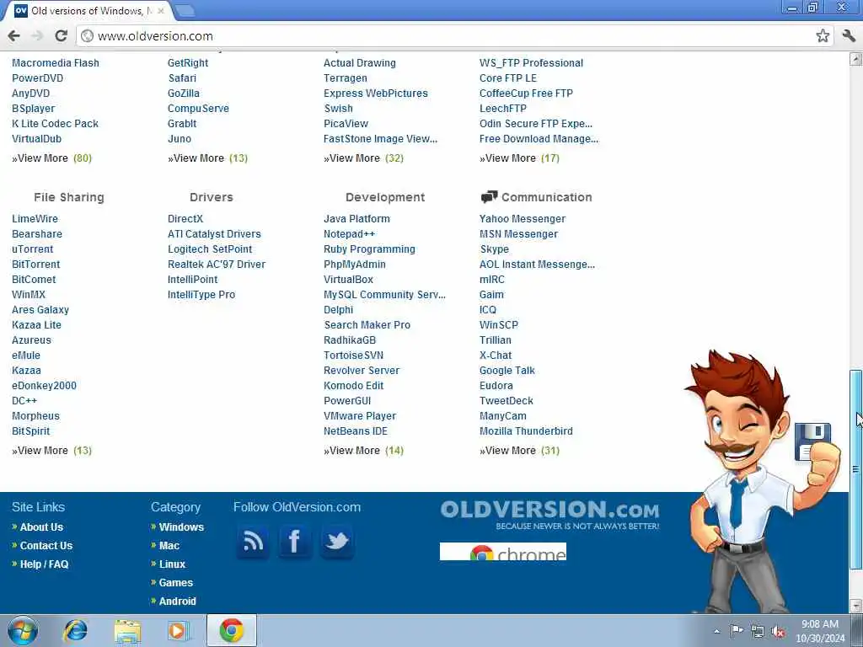Click the browser forward arrow
Image resolution: width=863 pixels, height=647 pixels.
(x=37, y=35)
